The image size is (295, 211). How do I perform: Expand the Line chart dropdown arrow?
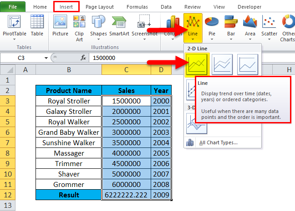pyautogui.click(x=193, y=39)
